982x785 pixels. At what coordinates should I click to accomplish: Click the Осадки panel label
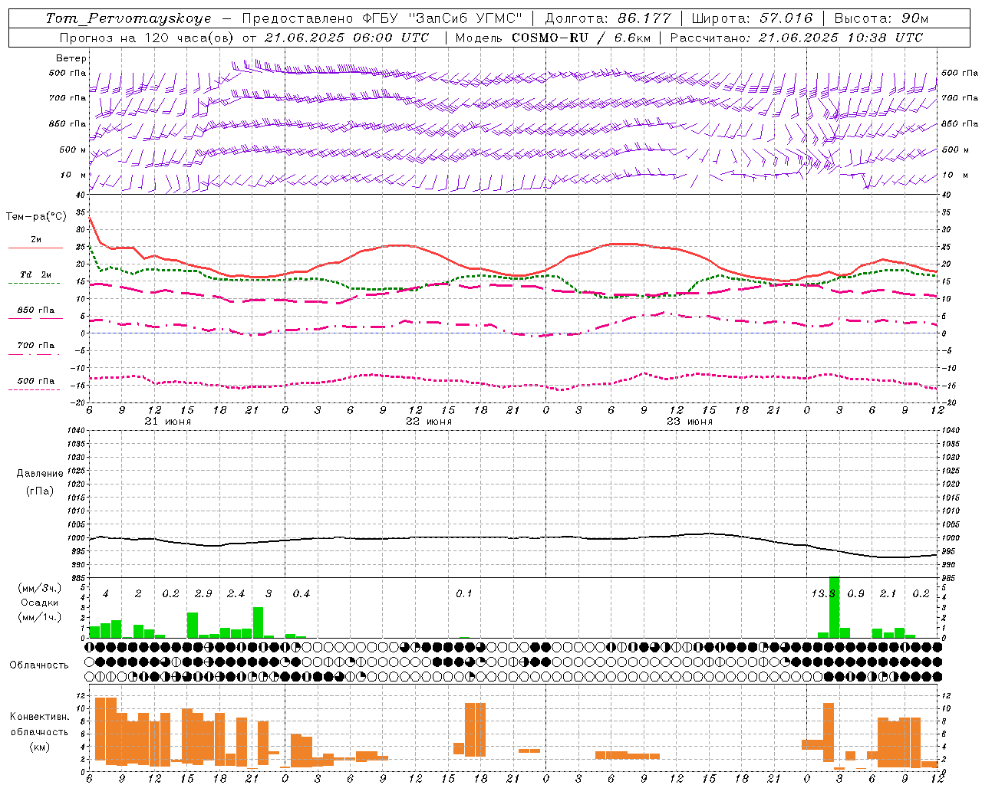[x=40, y=603]
